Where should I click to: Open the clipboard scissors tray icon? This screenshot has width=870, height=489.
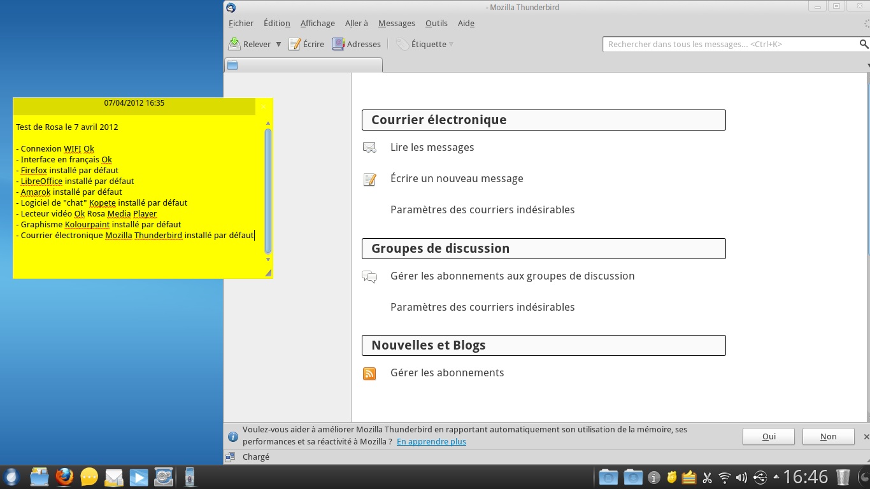(707, 478)
